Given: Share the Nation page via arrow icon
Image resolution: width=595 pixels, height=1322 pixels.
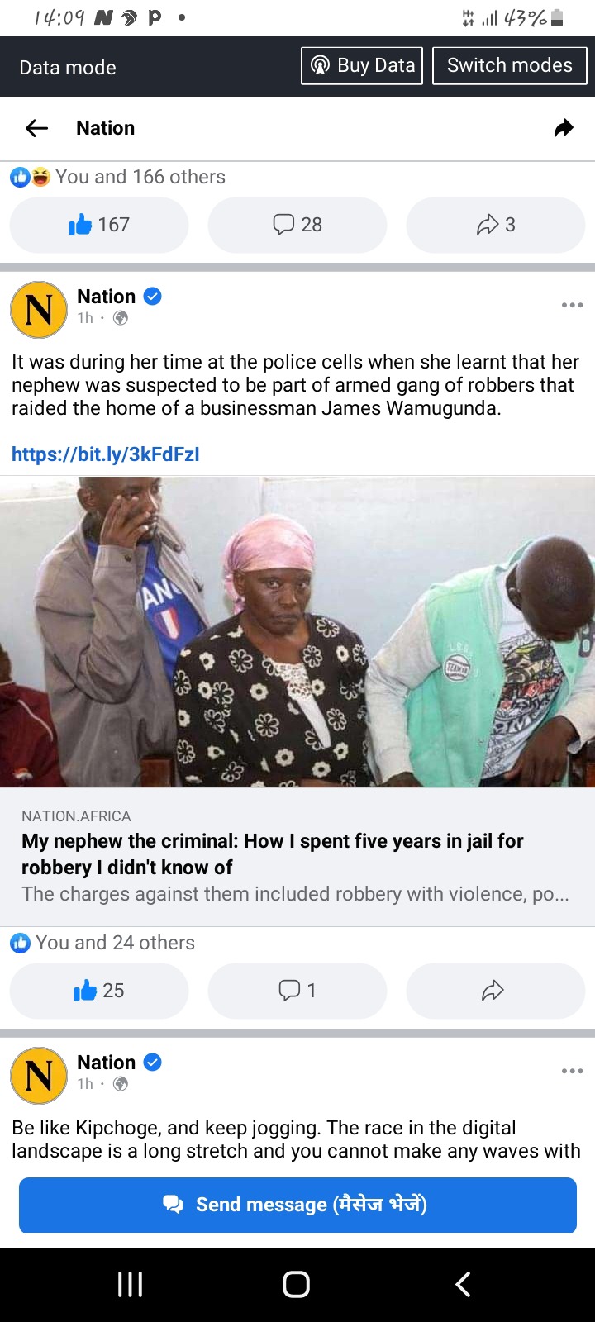Looking at the screenshot, I should [x=564, y=128].
